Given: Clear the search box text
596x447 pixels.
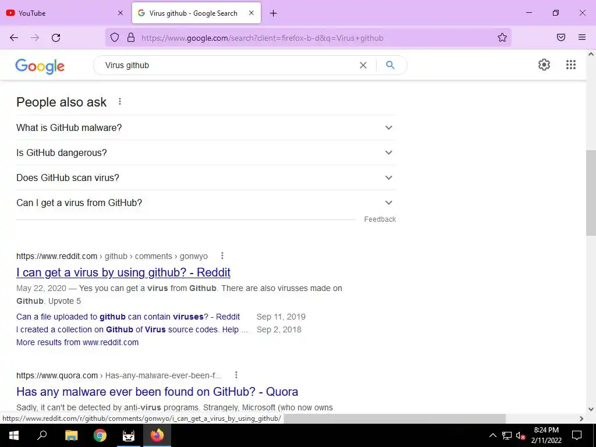Looking at the screenshot, I should (x=363, y=65).
